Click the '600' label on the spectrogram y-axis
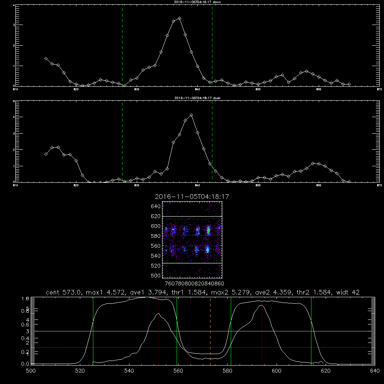The image size is (384, 384). pos(156,226)
